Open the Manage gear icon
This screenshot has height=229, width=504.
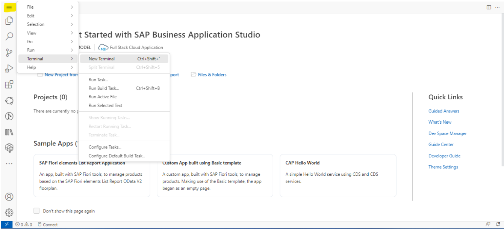click(9, 213)
